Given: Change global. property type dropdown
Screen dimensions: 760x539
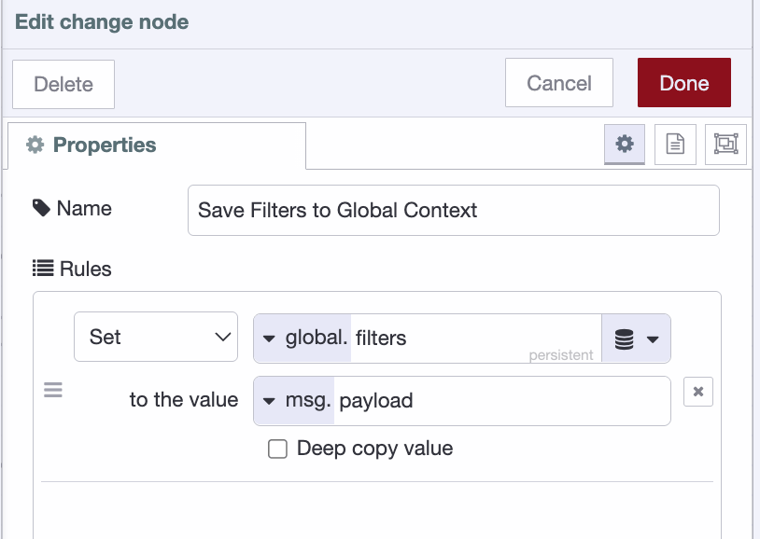Looking at the screenshot, I should click(303, 338).
